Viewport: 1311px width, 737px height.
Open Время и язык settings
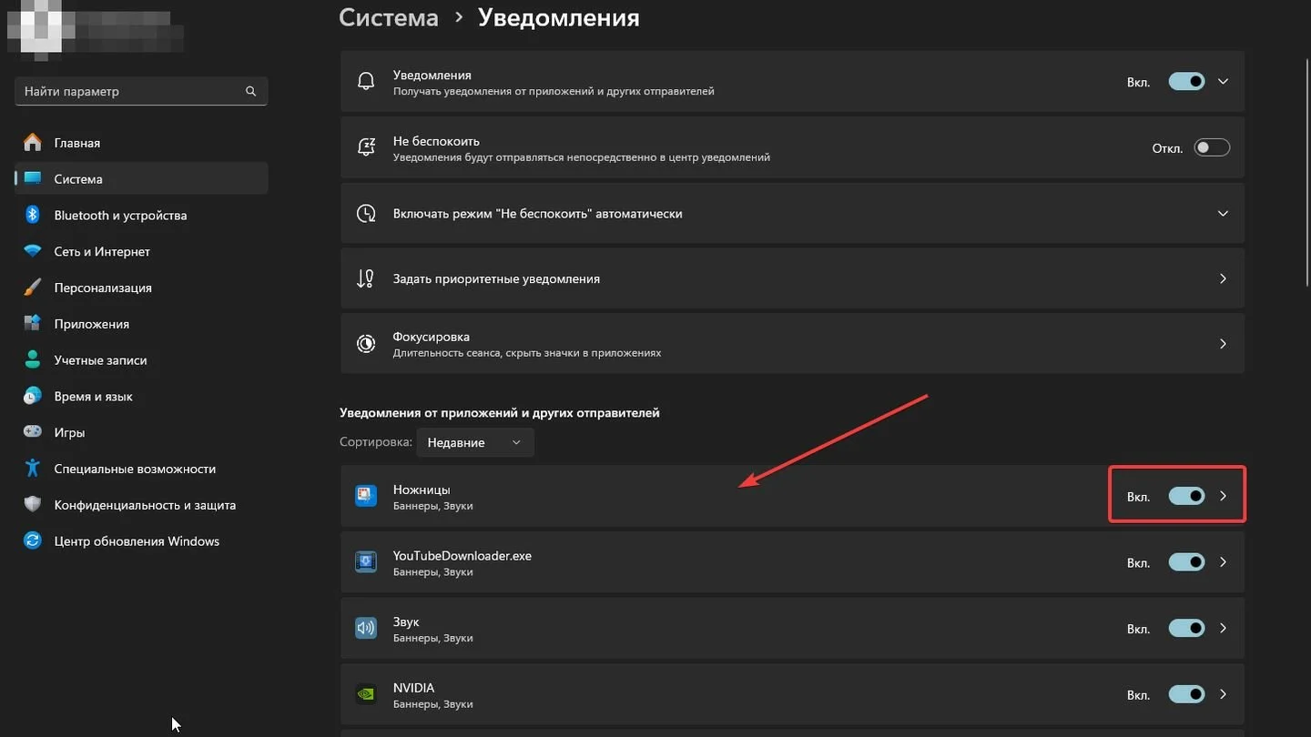point(141,396)
